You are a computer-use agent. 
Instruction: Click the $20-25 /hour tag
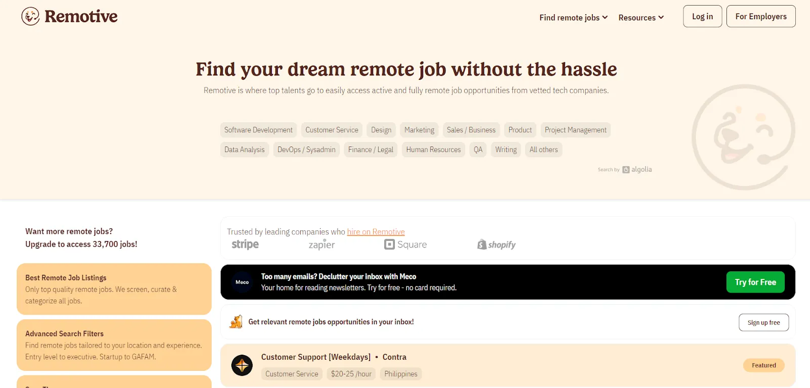pos(351,374)
